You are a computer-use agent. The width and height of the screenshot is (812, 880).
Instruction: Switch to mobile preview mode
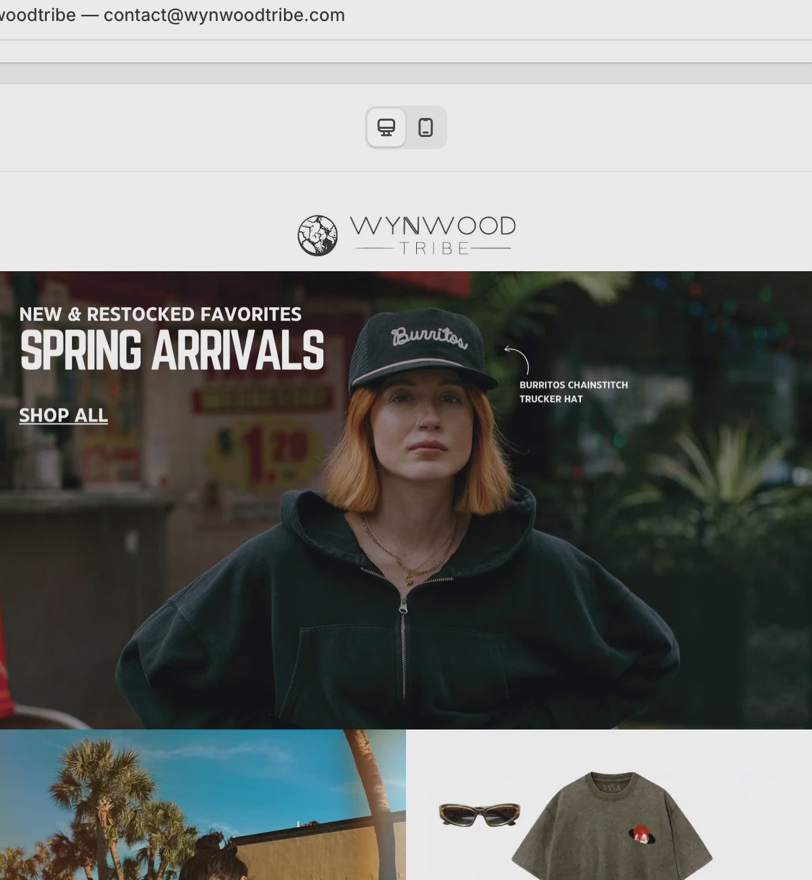426,127
